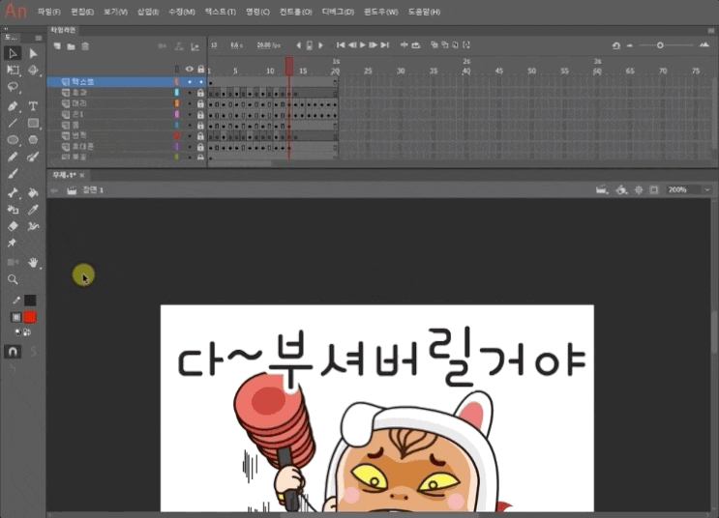Click the red playhead at frame 13
The image size is (719, 518).
point(289,66)
